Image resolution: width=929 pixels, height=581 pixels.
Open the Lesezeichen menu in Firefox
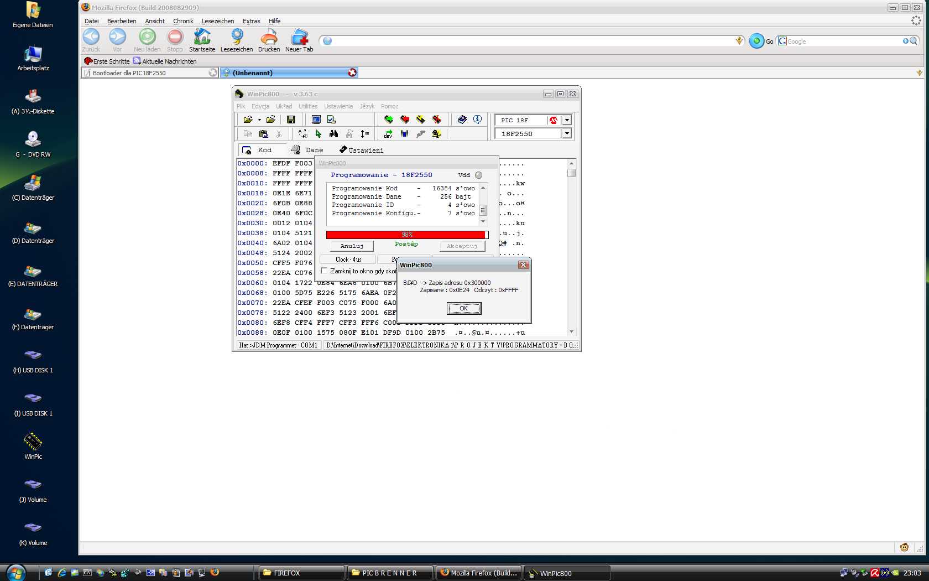[x=218, y=21]
